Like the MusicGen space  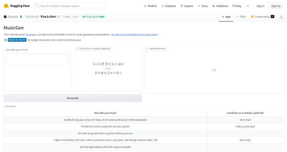tap(66, 17)
